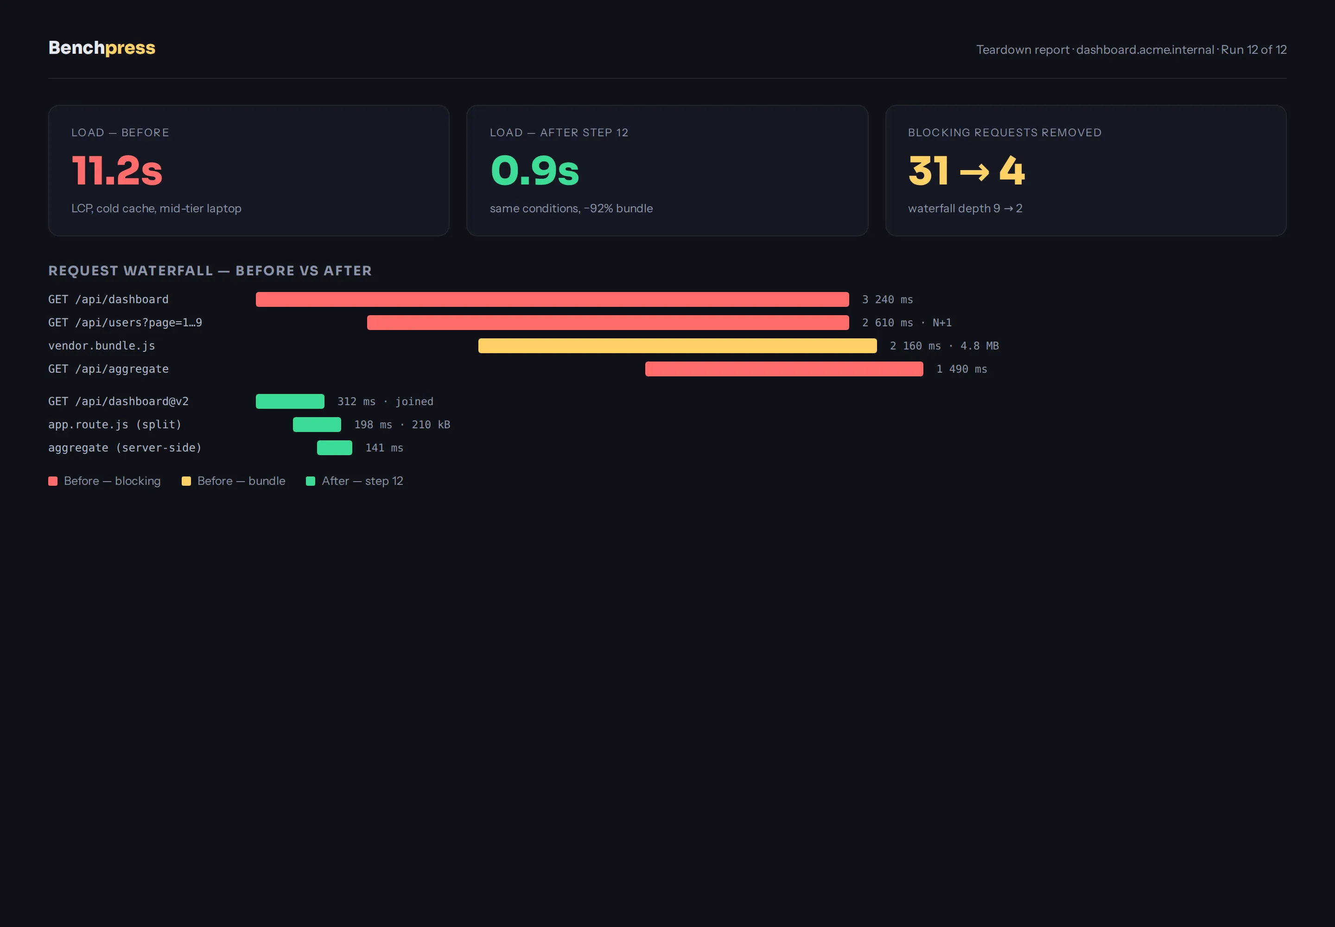Image resolution: width=1335 pixels, height=927 pixels.
Task: Click the '312 ms · joined' value
Action: (385, 401)
